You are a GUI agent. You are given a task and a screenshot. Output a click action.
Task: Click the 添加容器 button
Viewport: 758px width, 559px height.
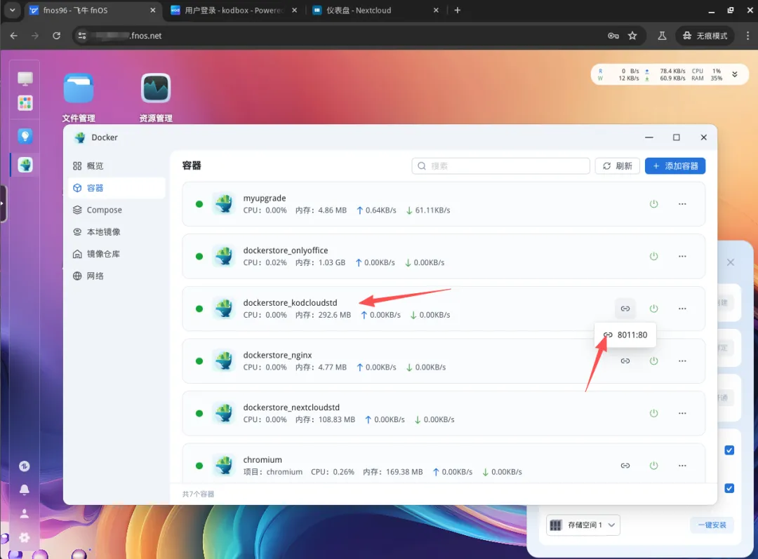point(675,166)
